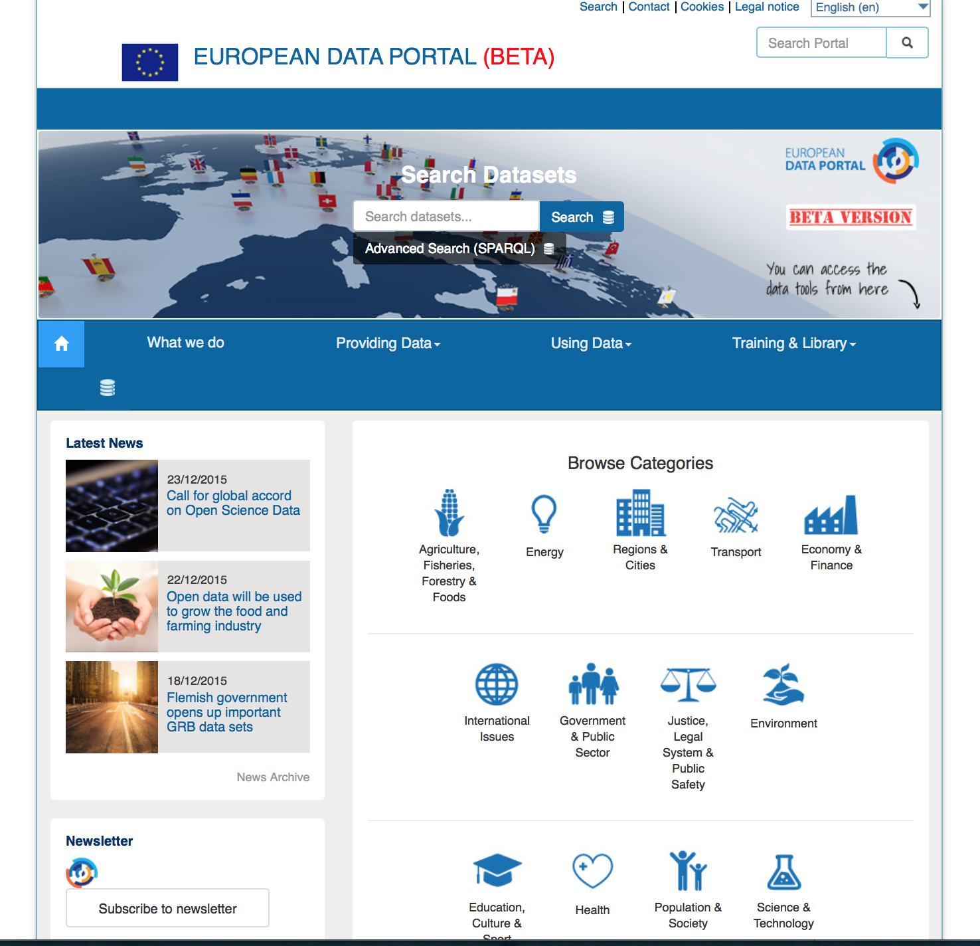This screenshot has width=980, height=946.
Task: Open the Environment plant-in-hand icon
Action: pos(783,684)
